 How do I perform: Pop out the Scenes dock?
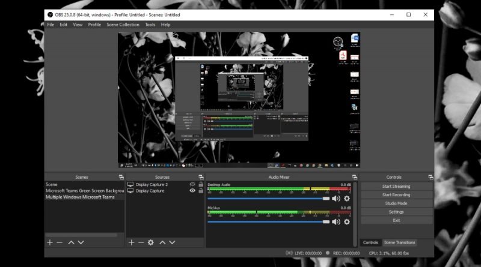pos(121,177)
